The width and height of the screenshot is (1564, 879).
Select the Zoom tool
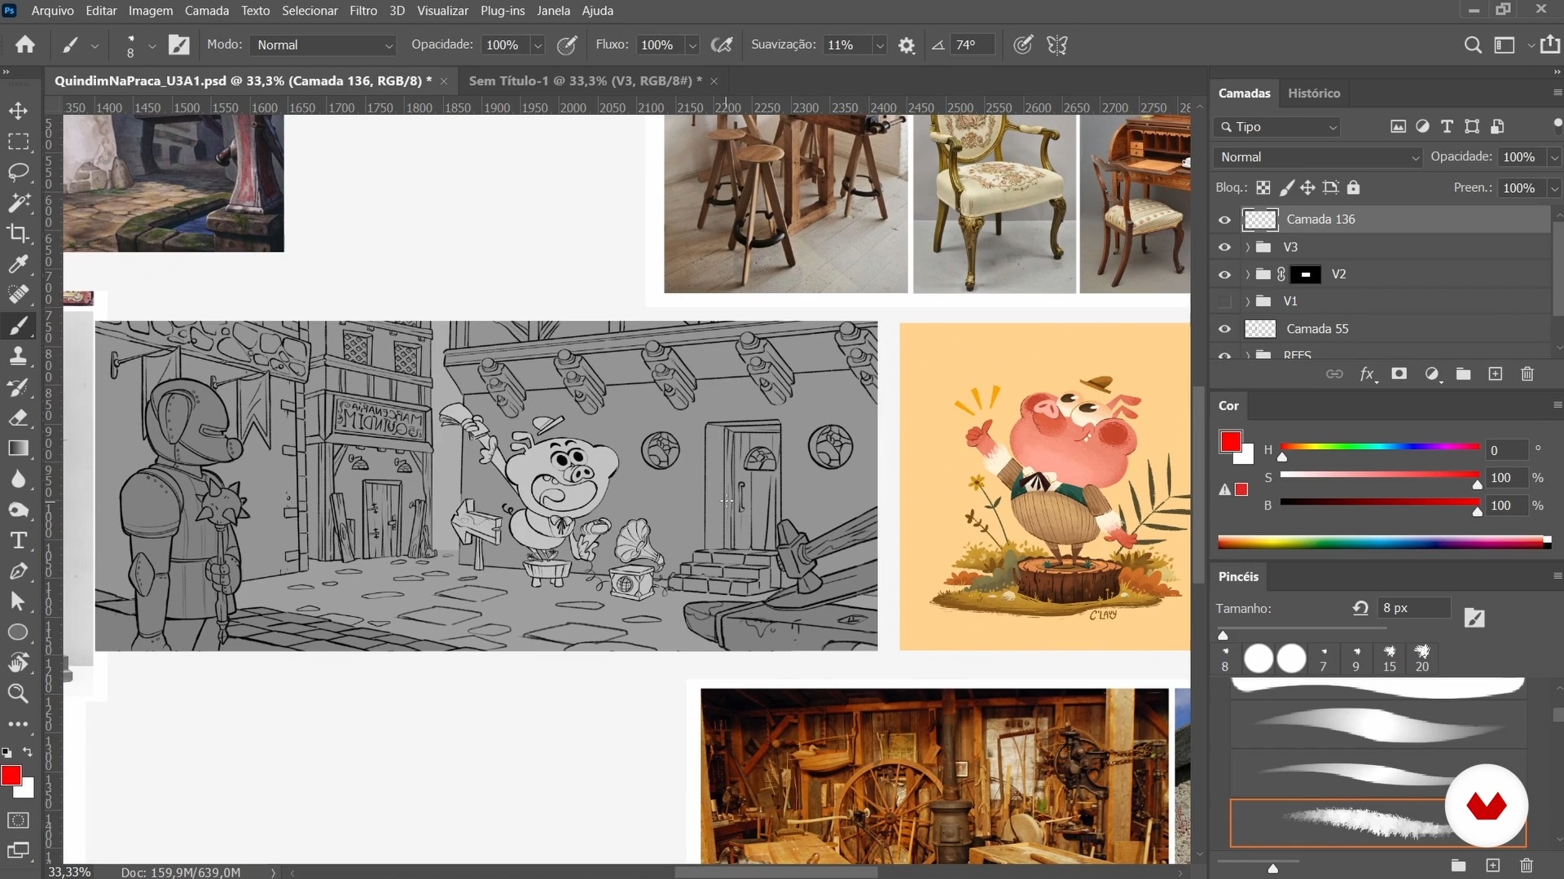point(18,693)
